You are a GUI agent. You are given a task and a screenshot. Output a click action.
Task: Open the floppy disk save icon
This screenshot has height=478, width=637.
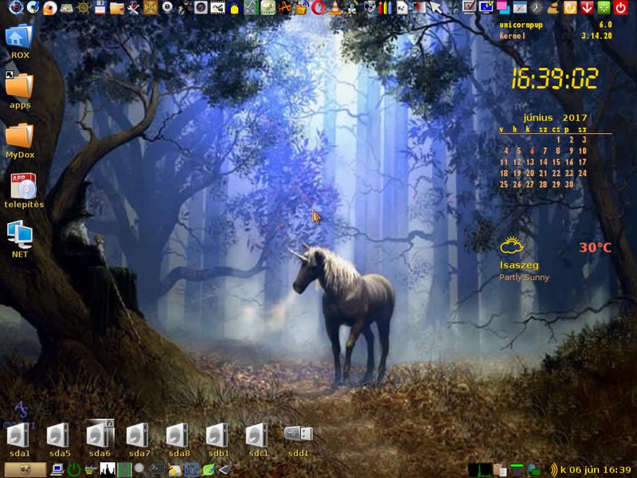point(100,8)
